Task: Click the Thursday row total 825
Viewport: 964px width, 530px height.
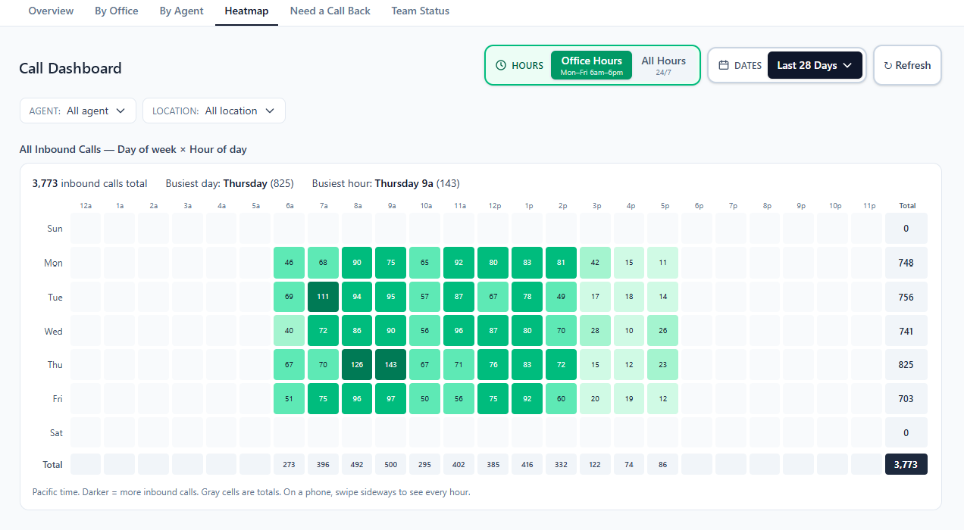Action: 906,365
